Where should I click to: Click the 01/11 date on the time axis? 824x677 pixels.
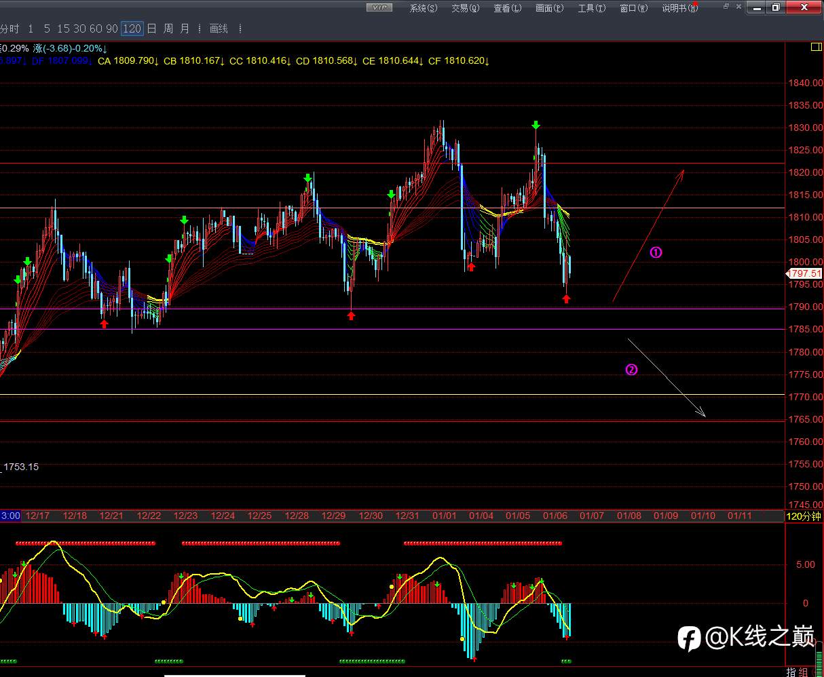tap(740, 516)
